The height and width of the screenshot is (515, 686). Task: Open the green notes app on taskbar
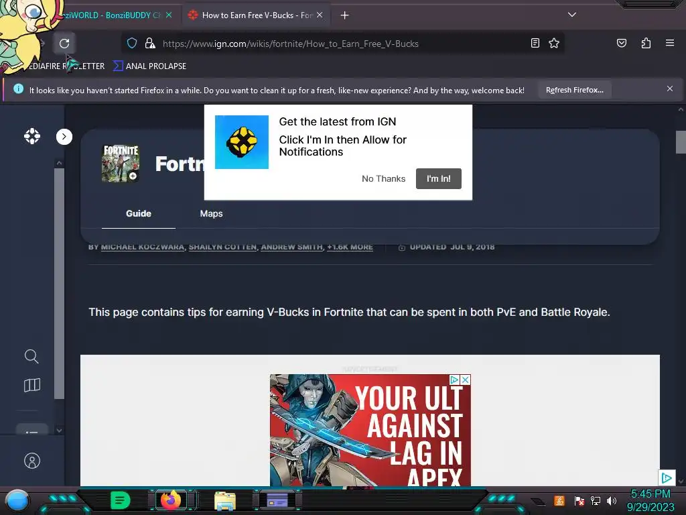[x=121, y=500]
